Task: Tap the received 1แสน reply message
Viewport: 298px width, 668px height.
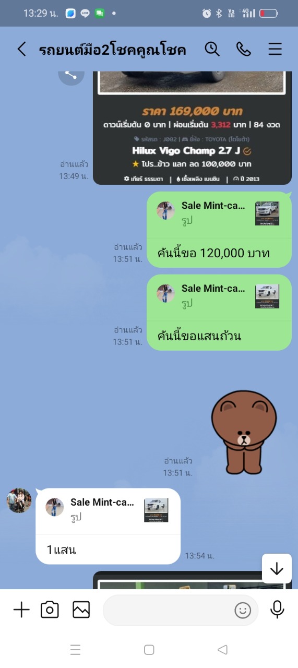Action: 108,526
